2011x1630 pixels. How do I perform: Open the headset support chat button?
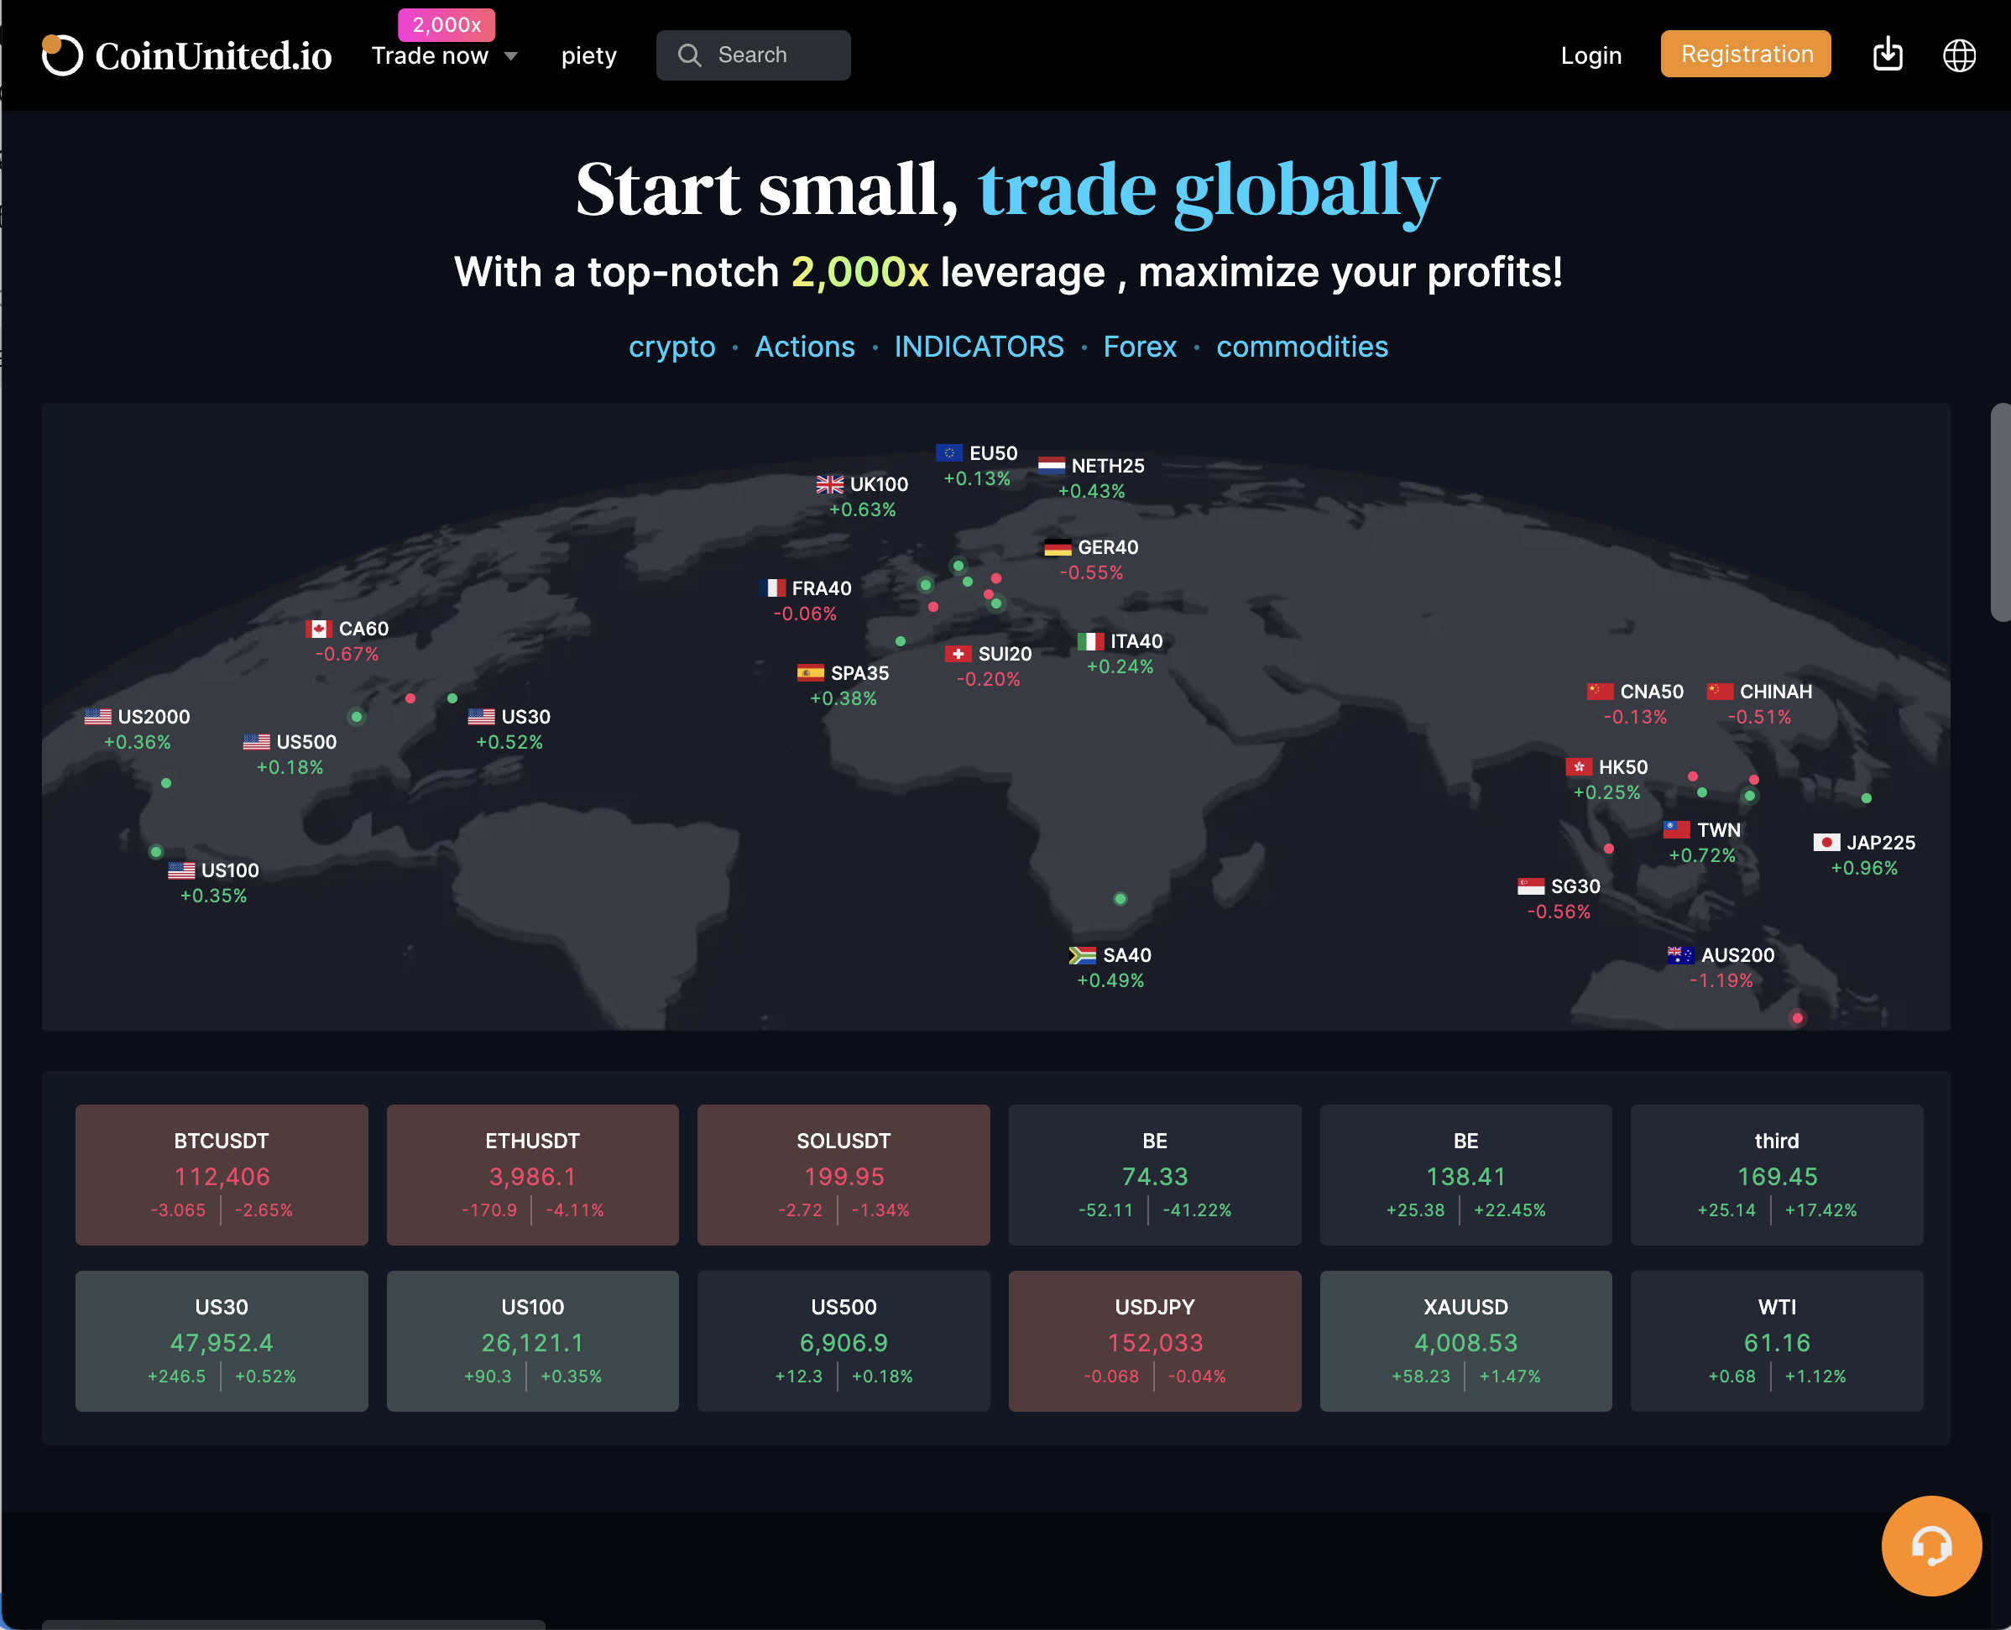click(x=1930, y=1545)
